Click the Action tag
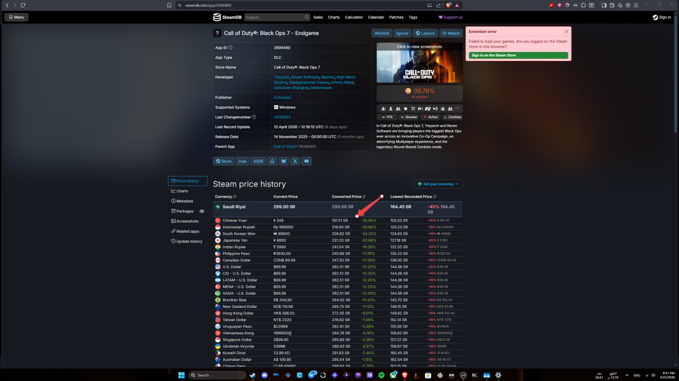 coord(431,117)
